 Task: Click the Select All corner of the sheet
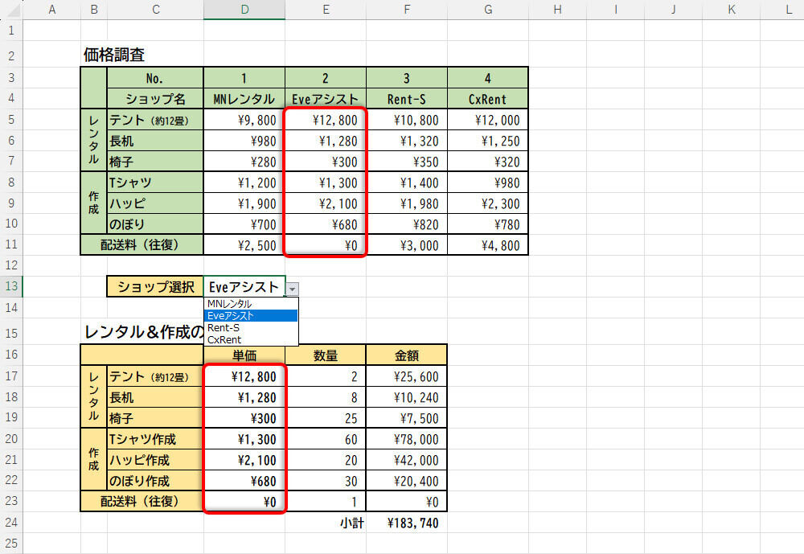tap(11, 10)
